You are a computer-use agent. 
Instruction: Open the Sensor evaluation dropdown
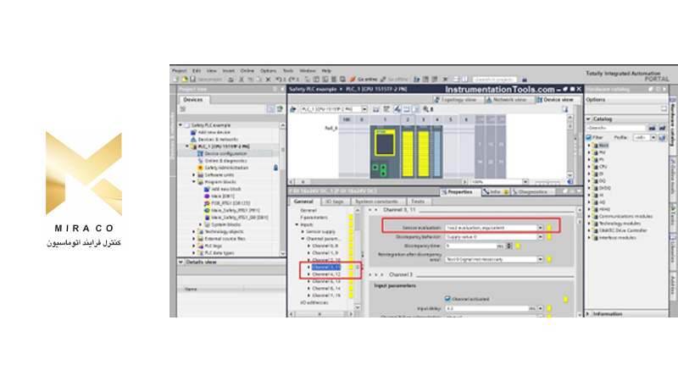539,227
